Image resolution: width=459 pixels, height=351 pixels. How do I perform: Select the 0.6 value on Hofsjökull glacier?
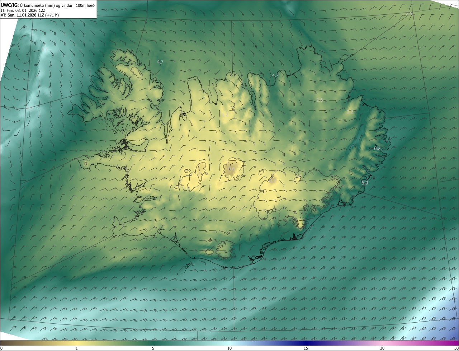(232, 169)
